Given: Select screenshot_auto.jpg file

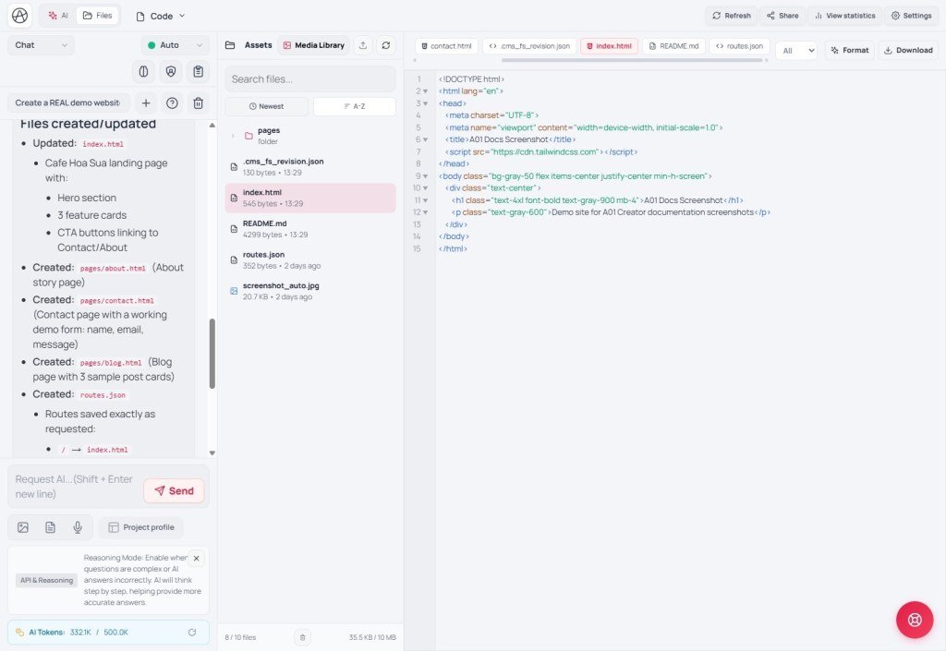Looking at the screenshot, I should click(x=310, y=291).
